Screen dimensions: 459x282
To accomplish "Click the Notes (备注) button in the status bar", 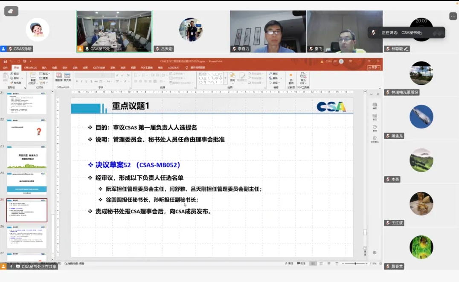I will 289,264.
